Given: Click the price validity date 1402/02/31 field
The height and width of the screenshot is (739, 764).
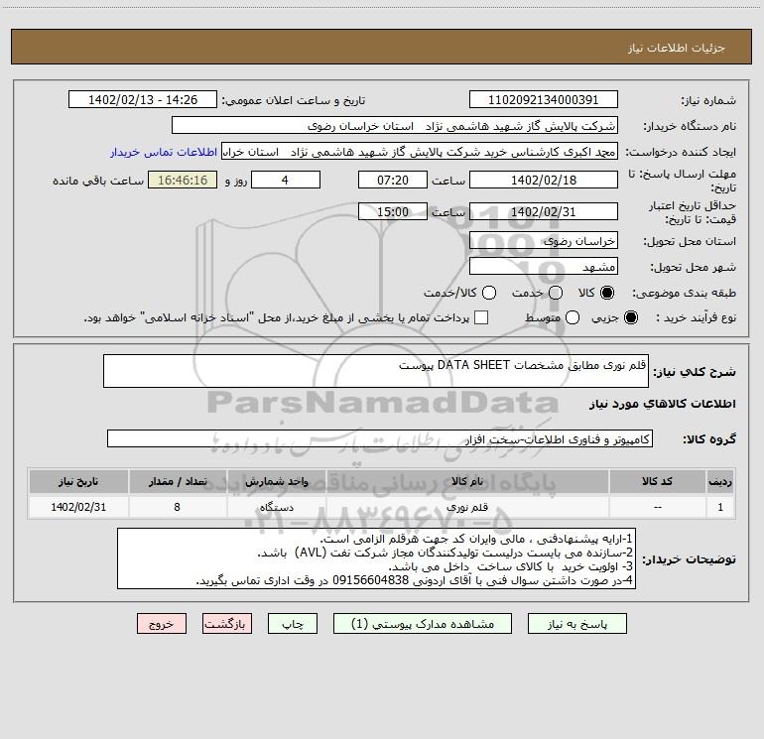Looking at the screenshot, I should point(544,211).
